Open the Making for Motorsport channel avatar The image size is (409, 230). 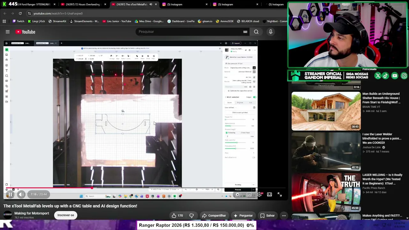click(x=8, y=215)
